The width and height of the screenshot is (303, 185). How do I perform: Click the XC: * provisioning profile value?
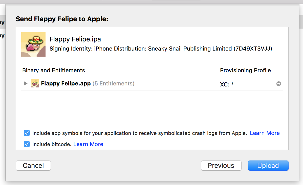pos(227,84)
